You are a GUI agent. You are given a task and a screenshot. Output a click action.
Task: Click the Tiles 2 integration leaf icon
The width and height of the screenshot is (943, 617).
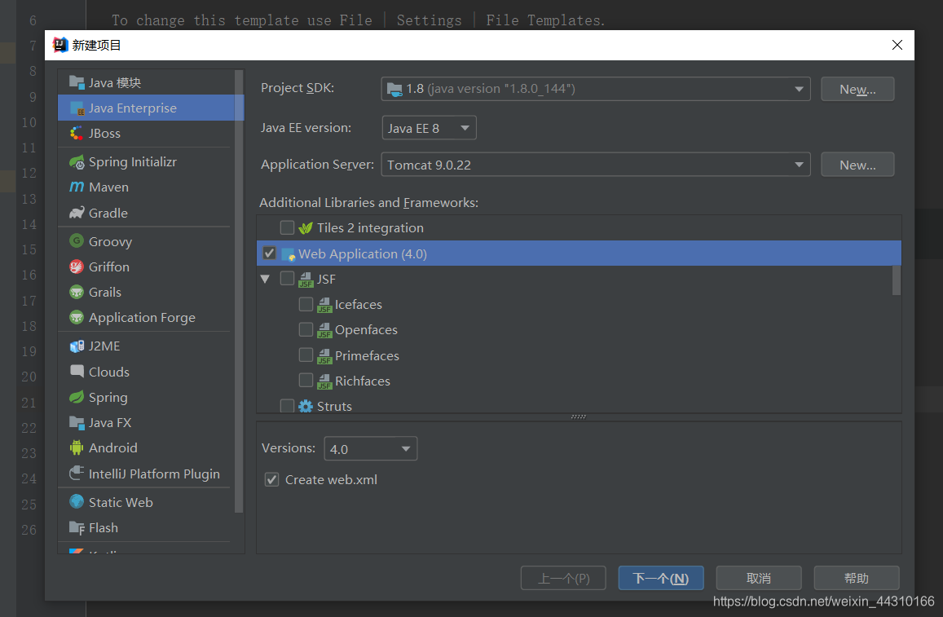click(306, 228)
